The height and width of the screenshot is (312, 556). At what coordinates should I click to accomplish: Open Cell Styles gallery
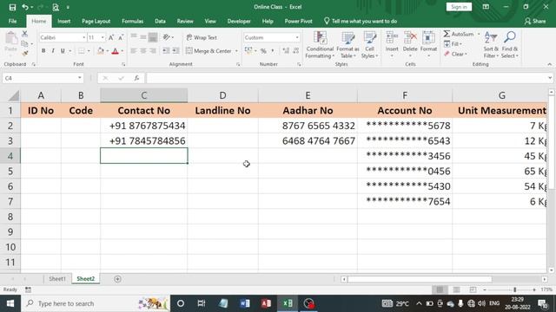370,45
